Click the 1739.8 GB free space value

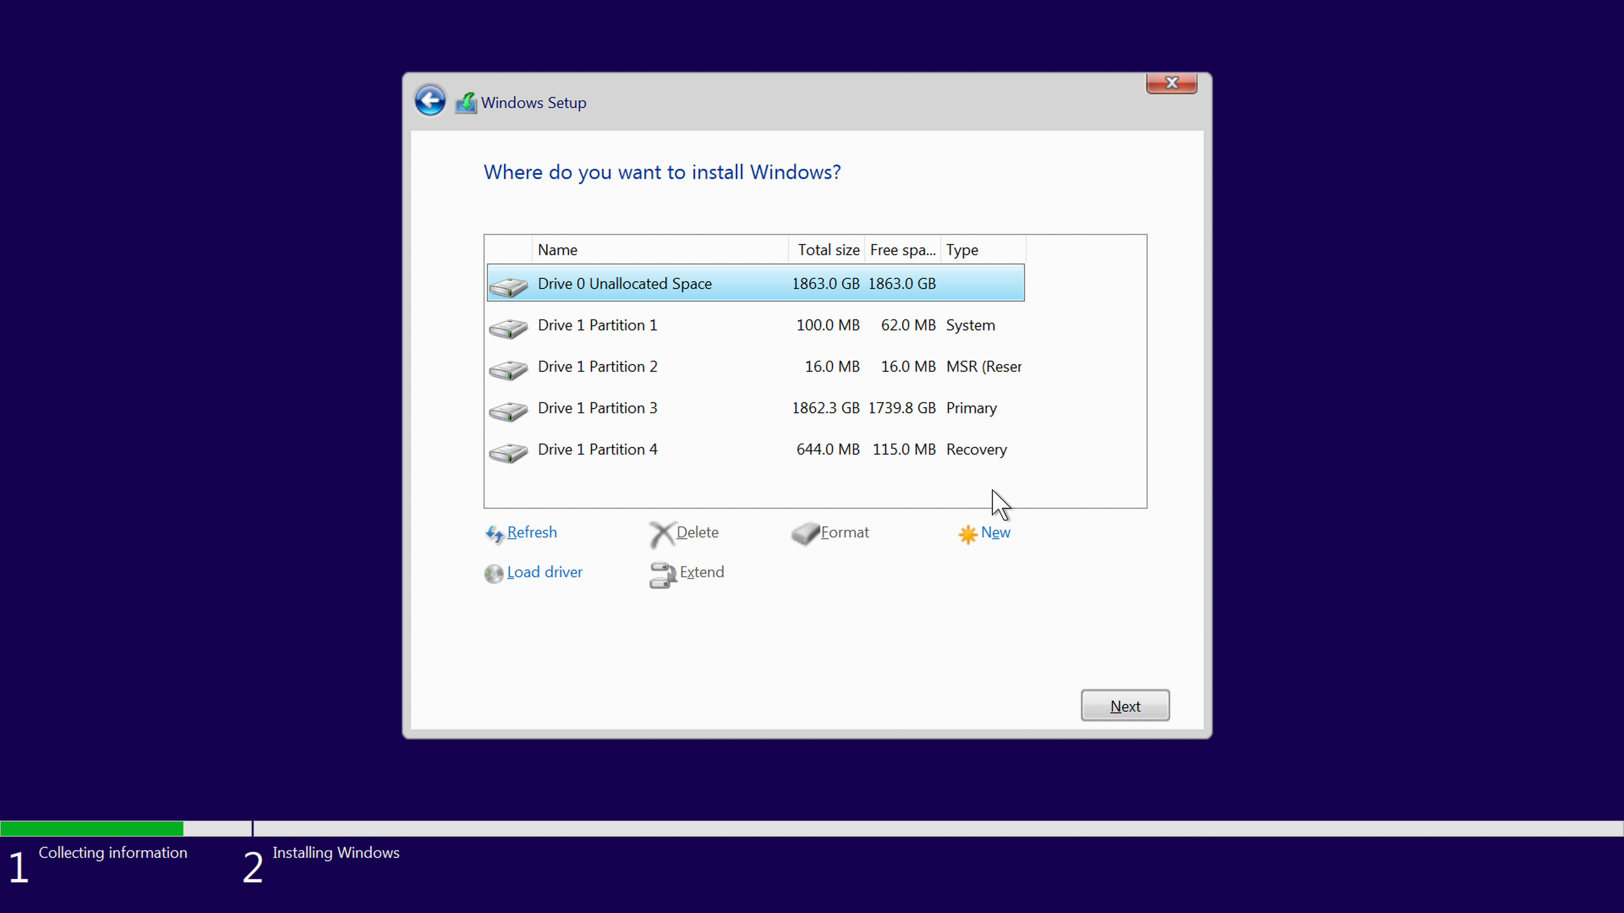point(902,408)
